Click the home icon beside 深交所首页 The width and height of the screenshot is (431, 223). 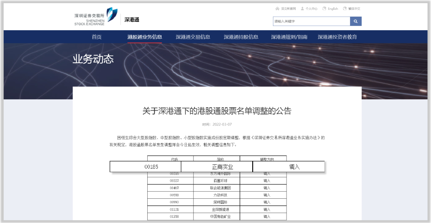277,8
